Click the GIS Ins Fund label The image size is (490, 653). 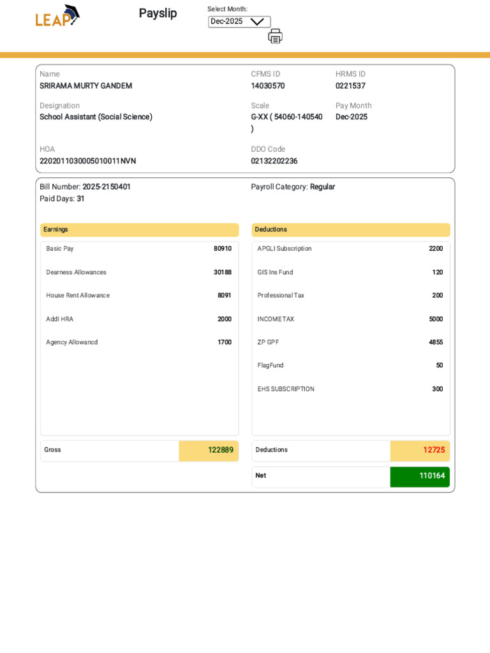(275, 272)
